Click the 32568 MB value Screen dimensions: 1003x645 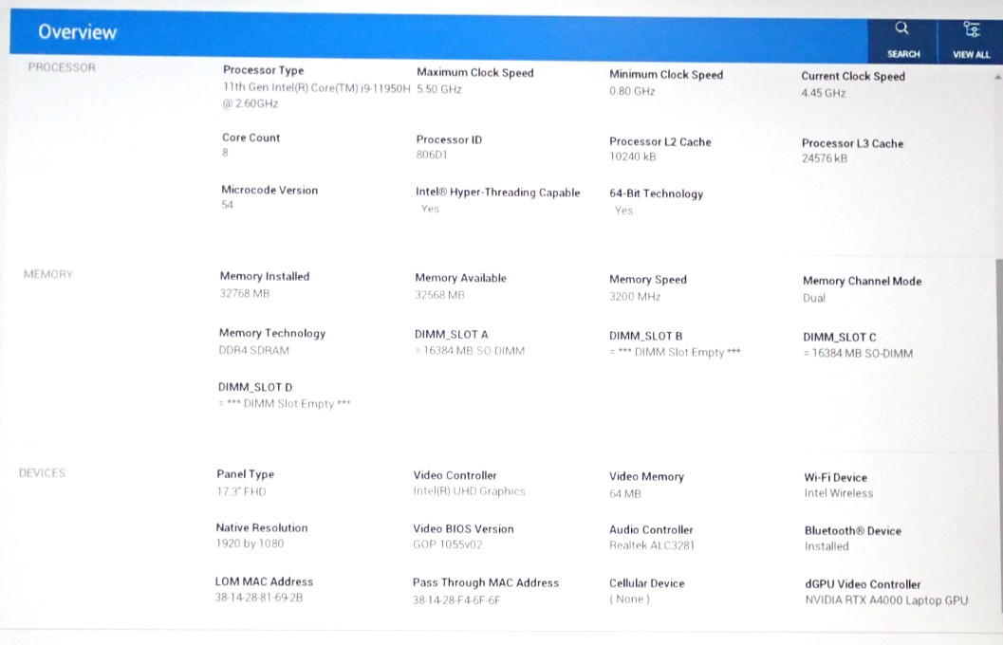click(439, 295)
